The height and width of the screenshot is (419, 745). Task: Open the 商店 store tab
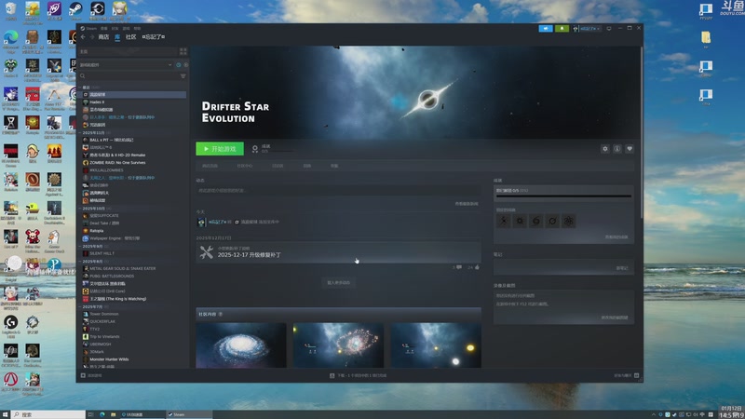(x=103, y=37)
